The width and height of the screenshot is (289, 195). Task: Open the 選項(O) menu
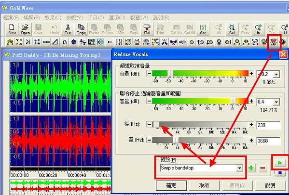coord(117,18)
